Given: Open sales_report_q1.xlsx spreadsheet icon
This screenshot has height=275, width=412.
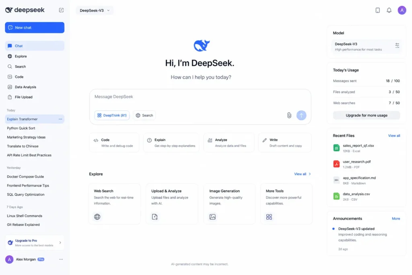Looking at the screenshot, I should coord(336,148).
